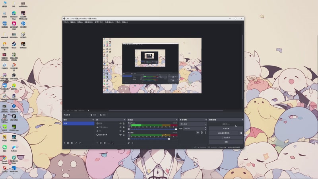
Task: Adjust the 桌面音频 volume slider
Action: [154, 139]
